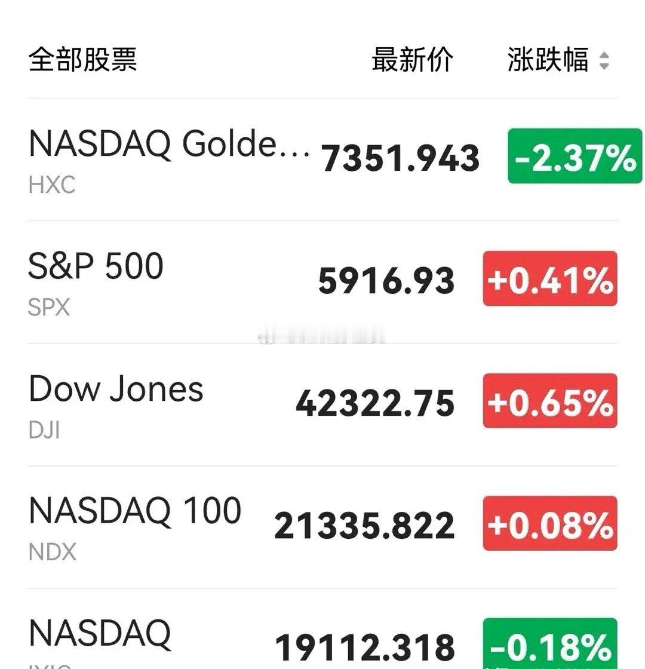The image size is (645, 669).
Task: Select the 5916.93 latest price value
Action: 386,281
